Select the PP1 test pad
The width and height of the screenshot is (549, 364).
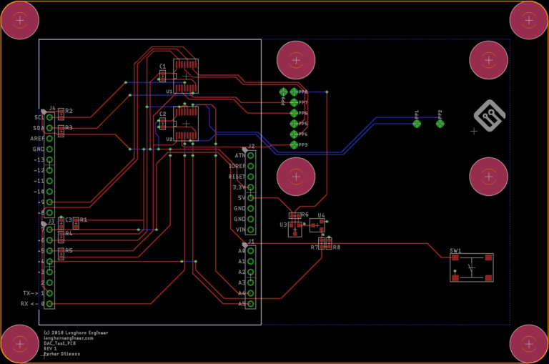pyautogui.click(x=417, y=124)
